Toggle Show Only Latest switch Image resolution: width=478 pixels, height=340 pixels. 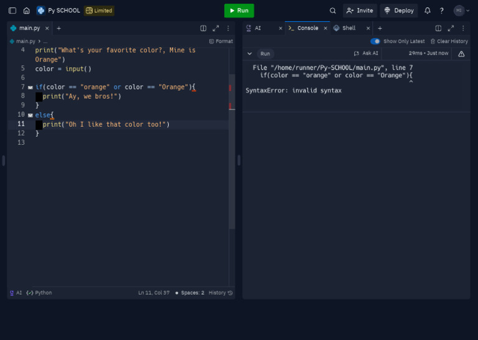point(375,41)
